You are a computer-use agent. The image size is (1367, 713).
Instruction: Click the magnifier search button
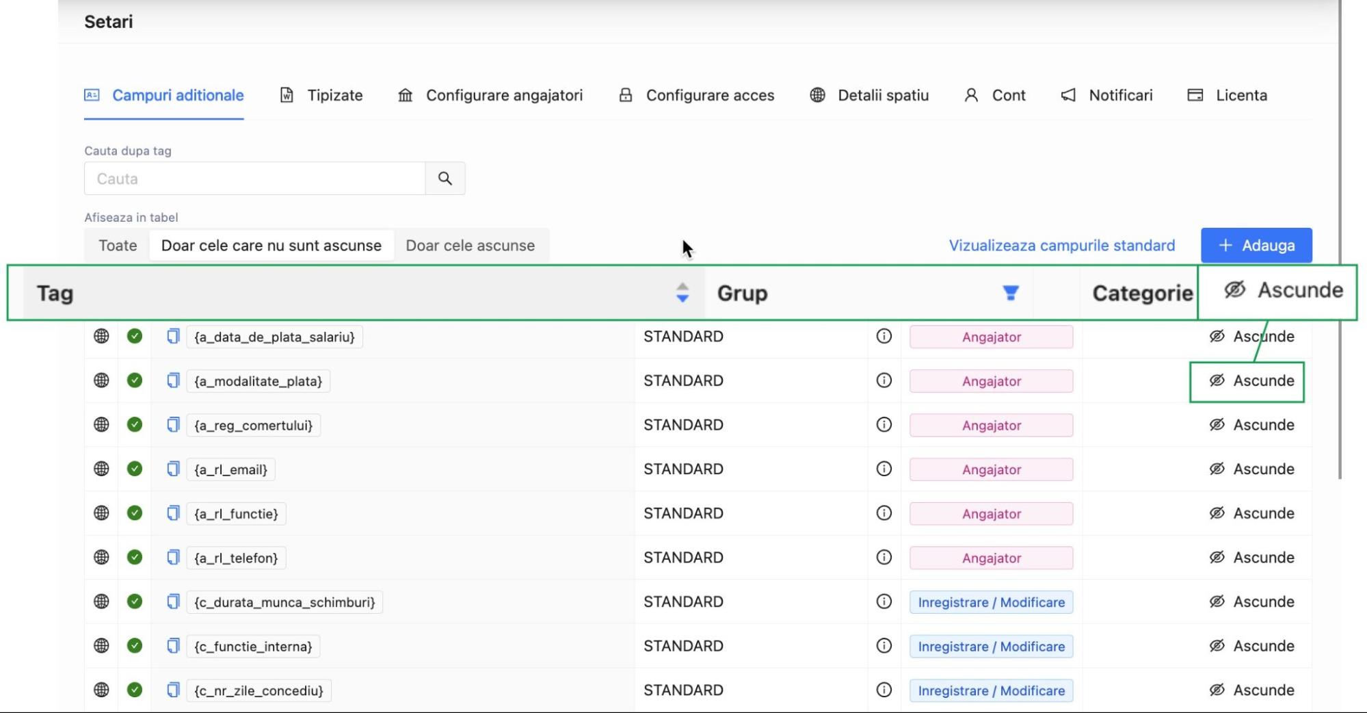[x=445, y=179]
